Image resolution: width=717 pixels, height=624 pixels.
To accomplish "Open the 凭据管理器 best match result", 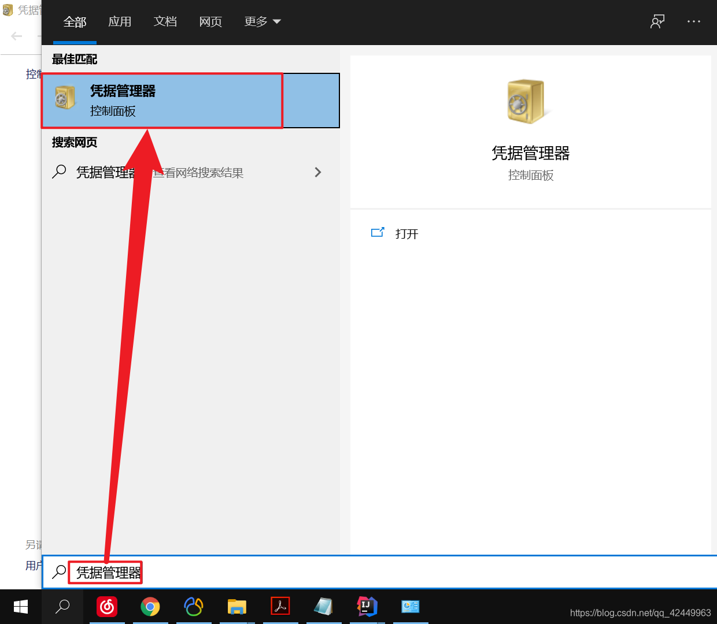I will (191, 101).
